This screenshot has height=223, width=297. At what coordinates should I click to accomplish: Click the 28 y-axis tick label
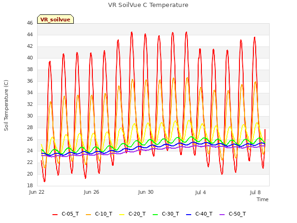(x=30, y=127)
